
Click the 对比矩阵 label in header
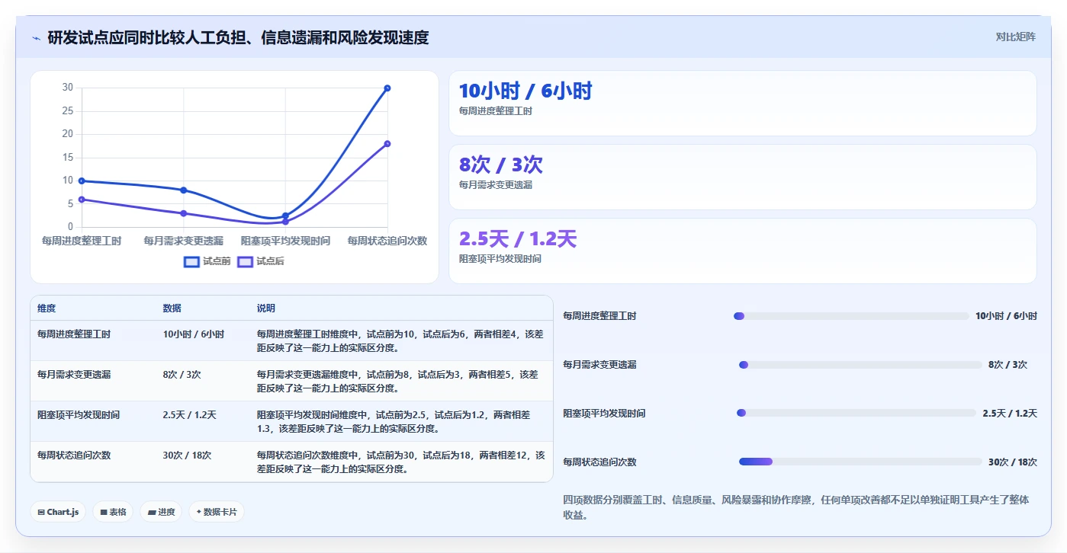pos(1015,37)
